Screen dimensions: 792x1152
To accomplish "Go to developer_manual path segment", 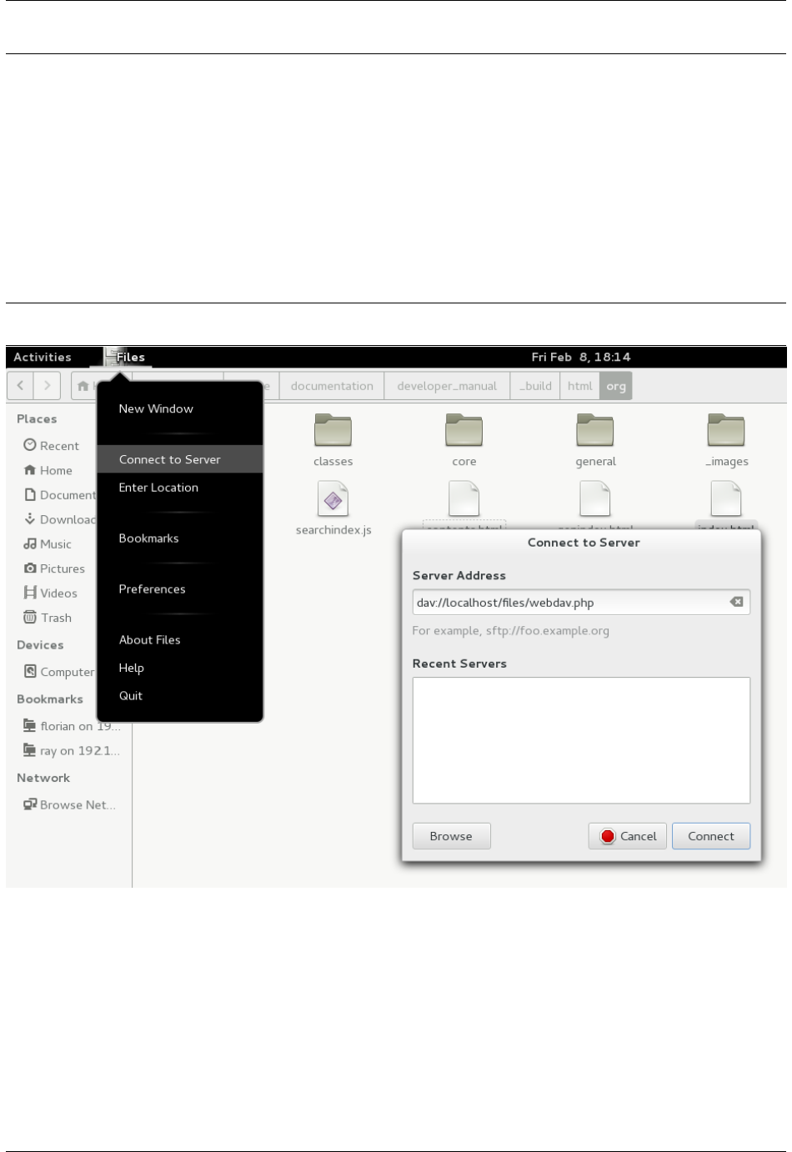I will (x=447, y=386).
